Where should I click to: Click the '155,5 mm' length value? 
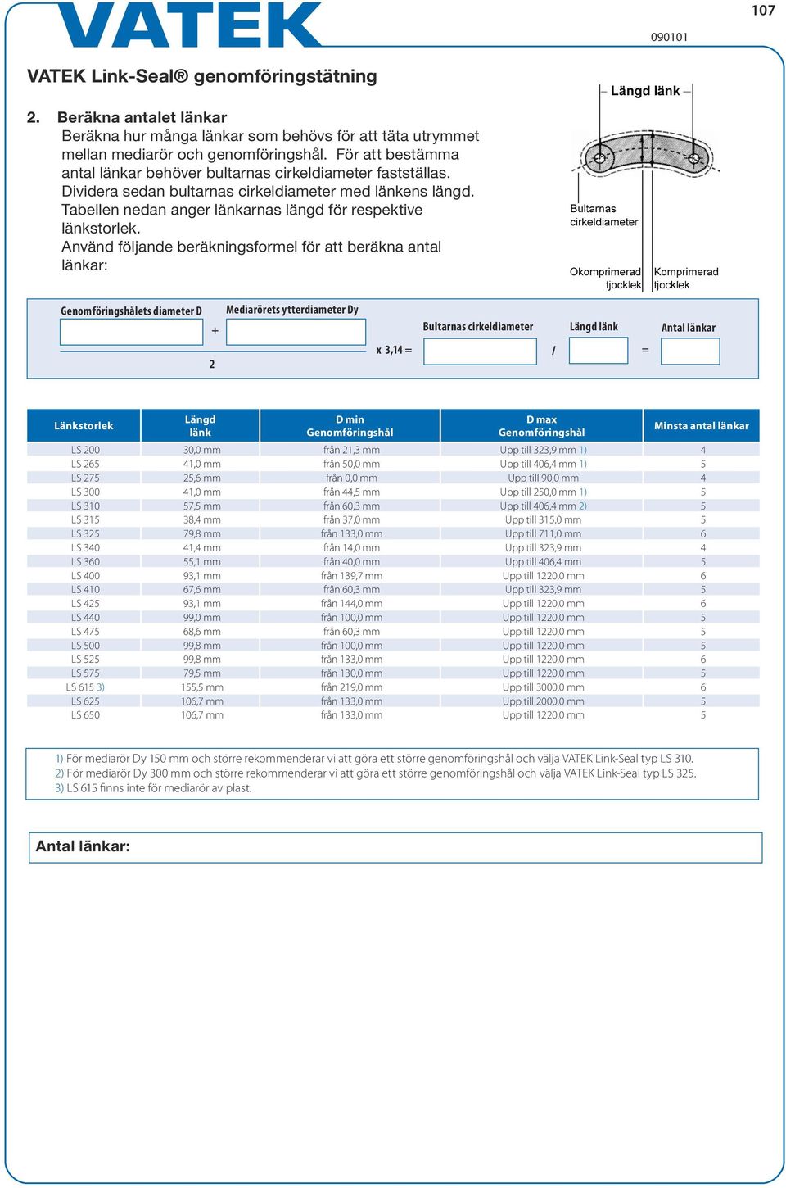[x=202, y=687]
